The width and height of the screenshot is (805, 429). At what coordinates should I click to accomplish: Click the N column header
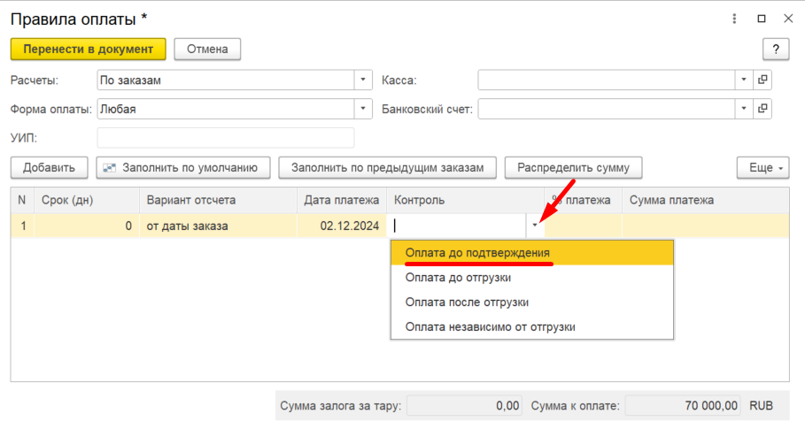[x=22, y=200]
